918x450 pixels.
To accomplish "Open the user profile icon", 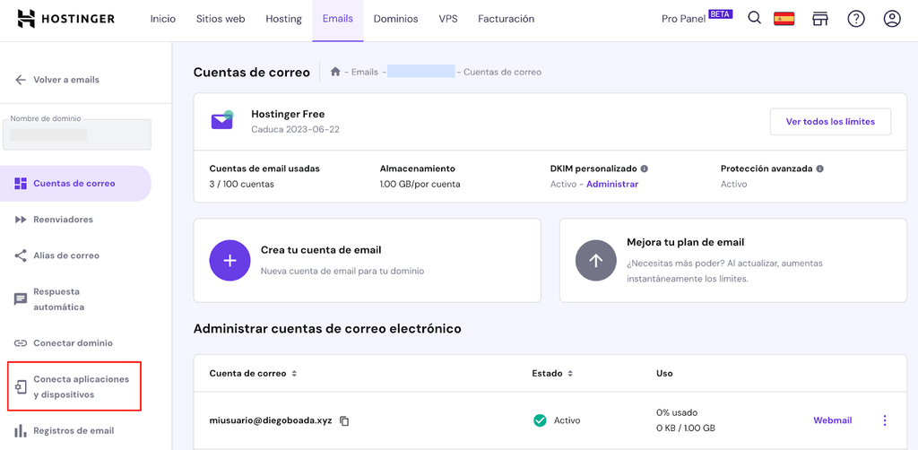I will coord(891,19).
